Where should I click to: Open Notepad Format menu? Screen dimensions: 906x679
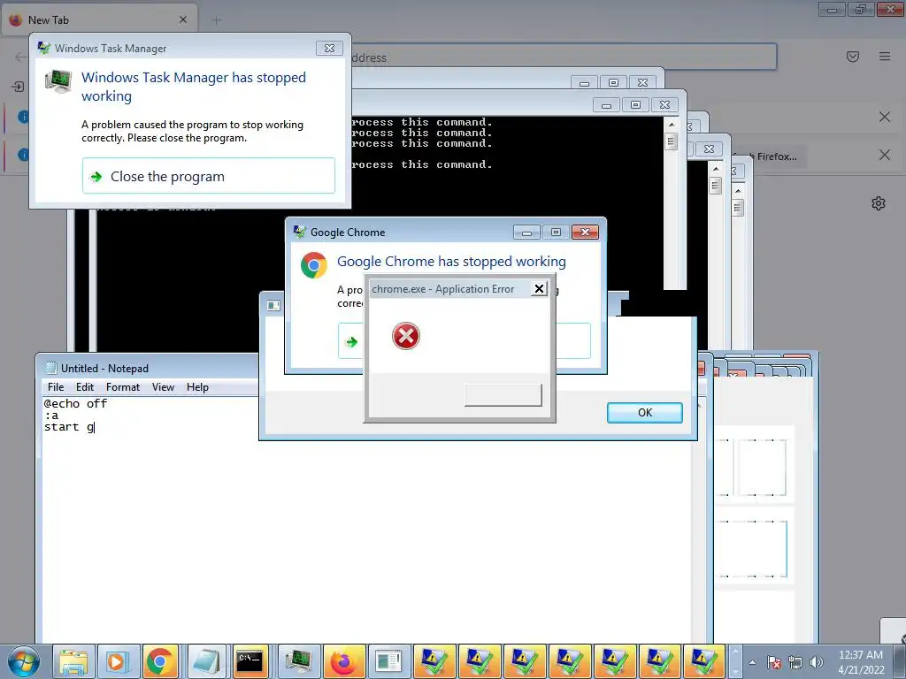tap(122, 387)
